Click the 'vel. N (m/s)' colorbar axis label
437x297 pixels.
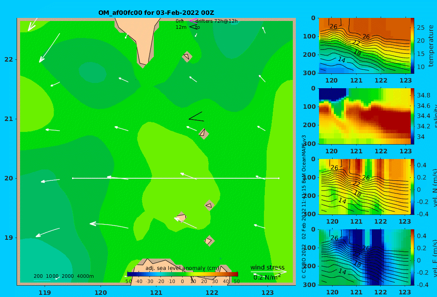point(435,187)
